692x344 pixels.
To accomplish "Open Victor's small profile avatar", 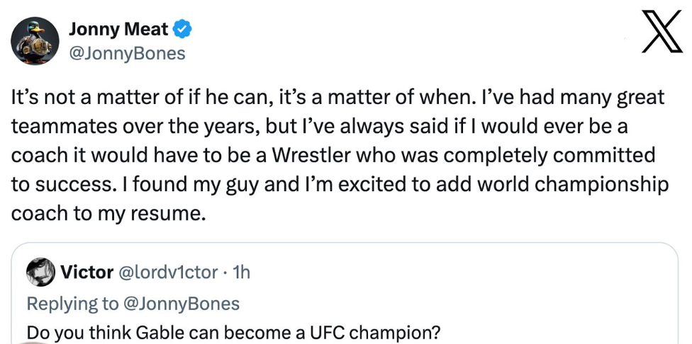I will click(x=40, y=272).
